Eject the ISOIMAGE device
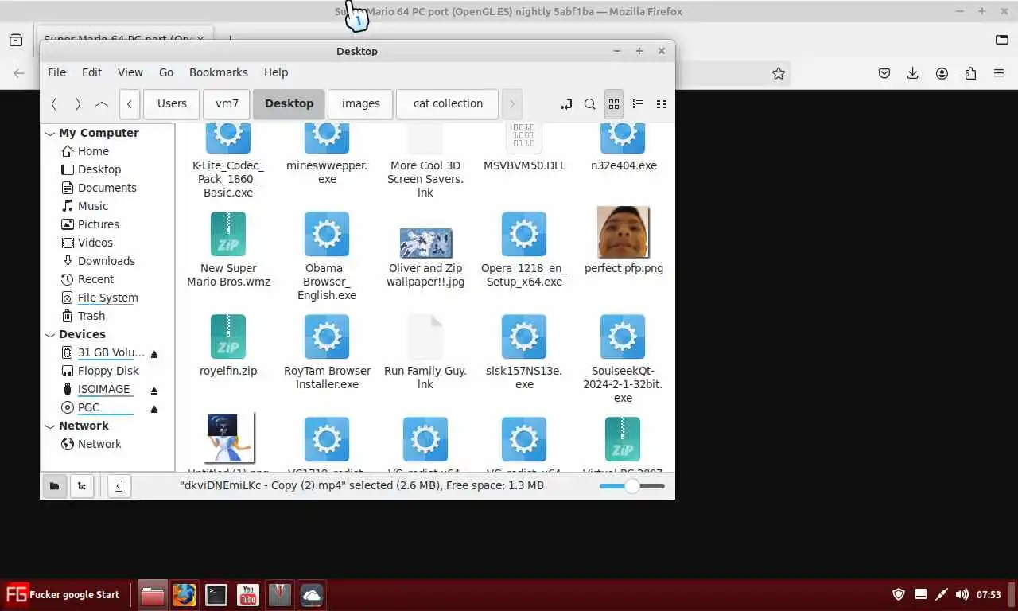The image size is (1018, 611). tap(154, 390)
